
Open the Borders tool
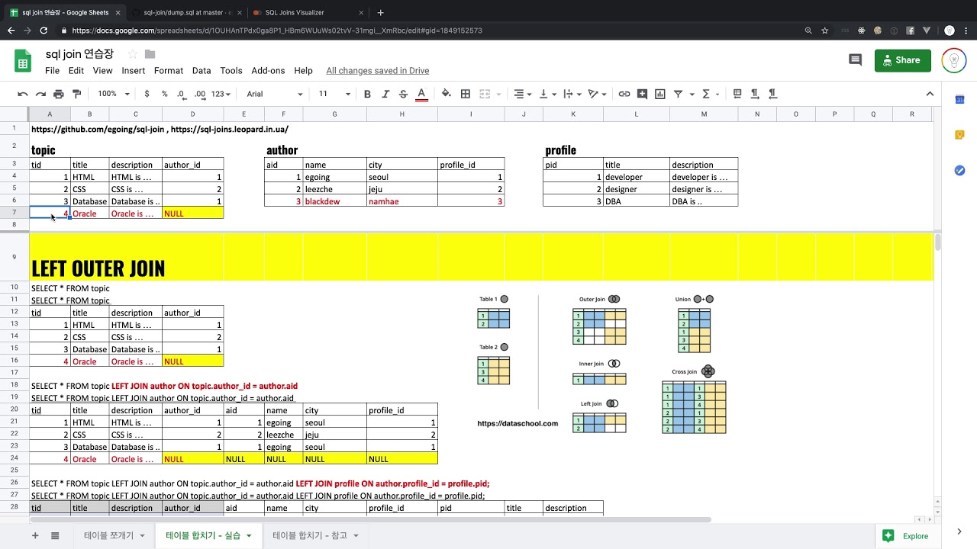[x=466, y=94]
